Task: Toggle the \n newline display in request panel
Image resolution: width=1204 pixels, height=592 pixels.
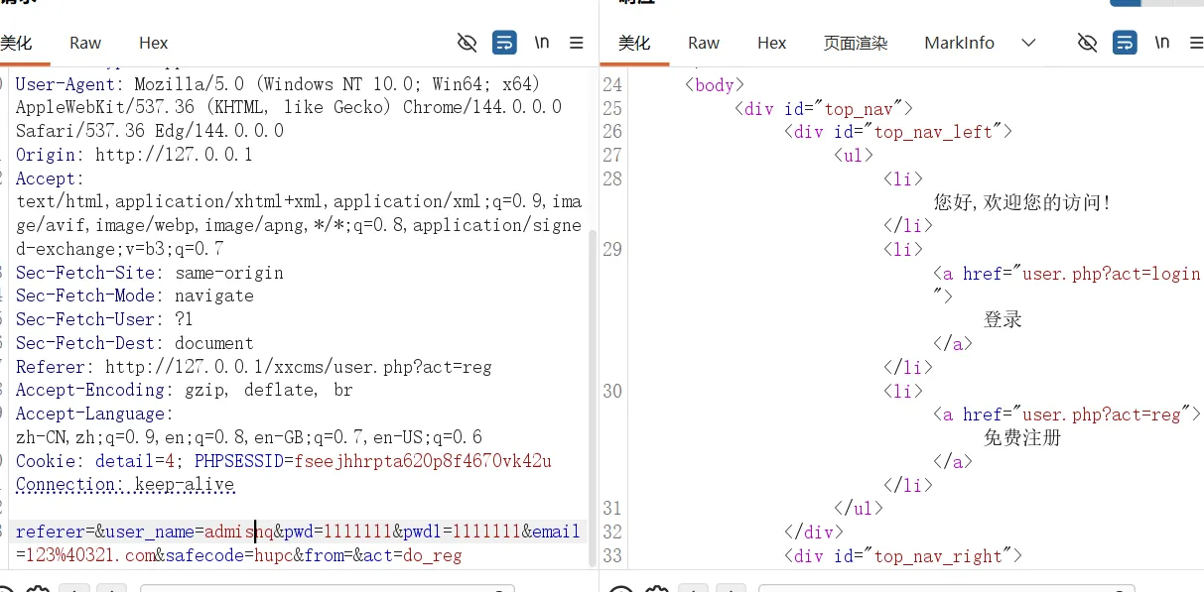Action: (x=542, y=43)
